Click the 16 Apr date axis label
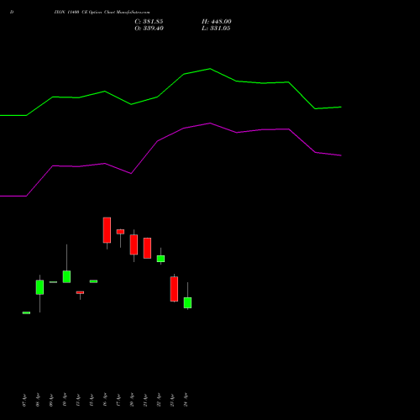The image size is (420, 420). tap(105, 400)
